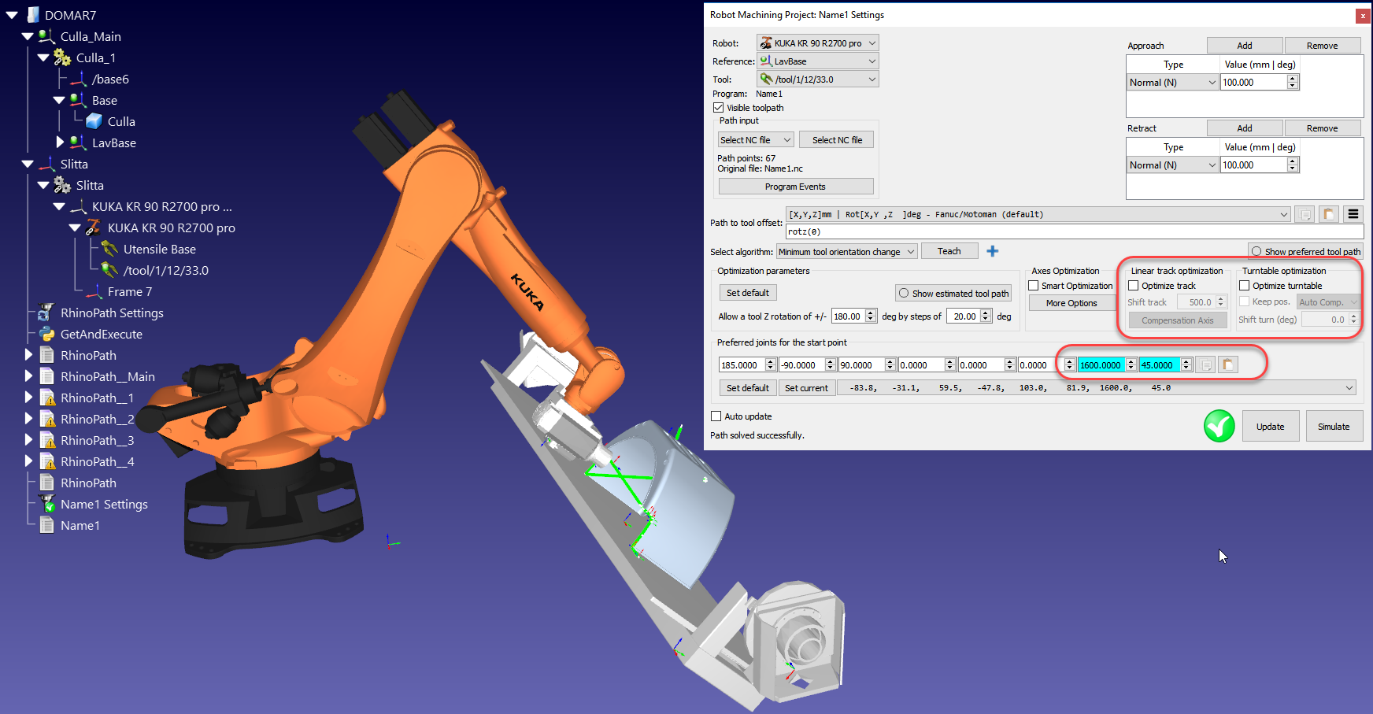Image resolution: width=1373 pixels, height=714 pixels.
Task: Uncheck the Visible toolpath checkbox
Action: pos(718,108)
